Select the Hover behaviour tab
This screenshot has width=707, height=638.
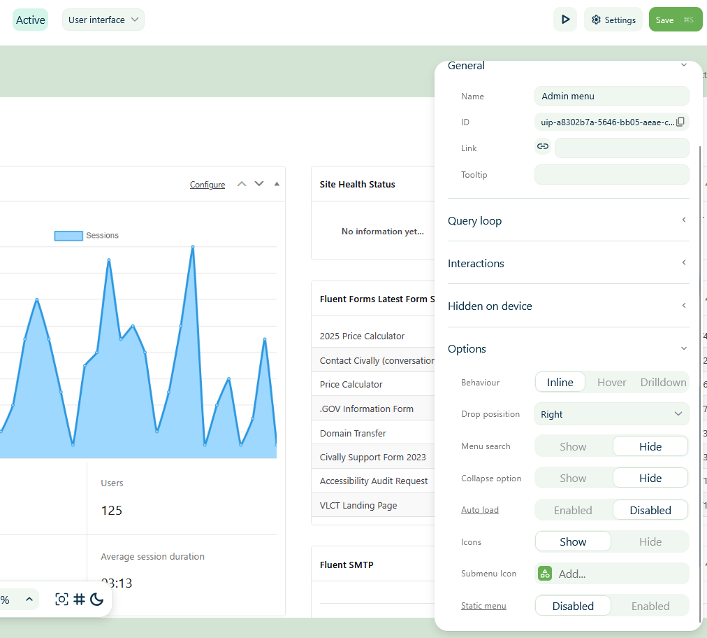[611, 383]
